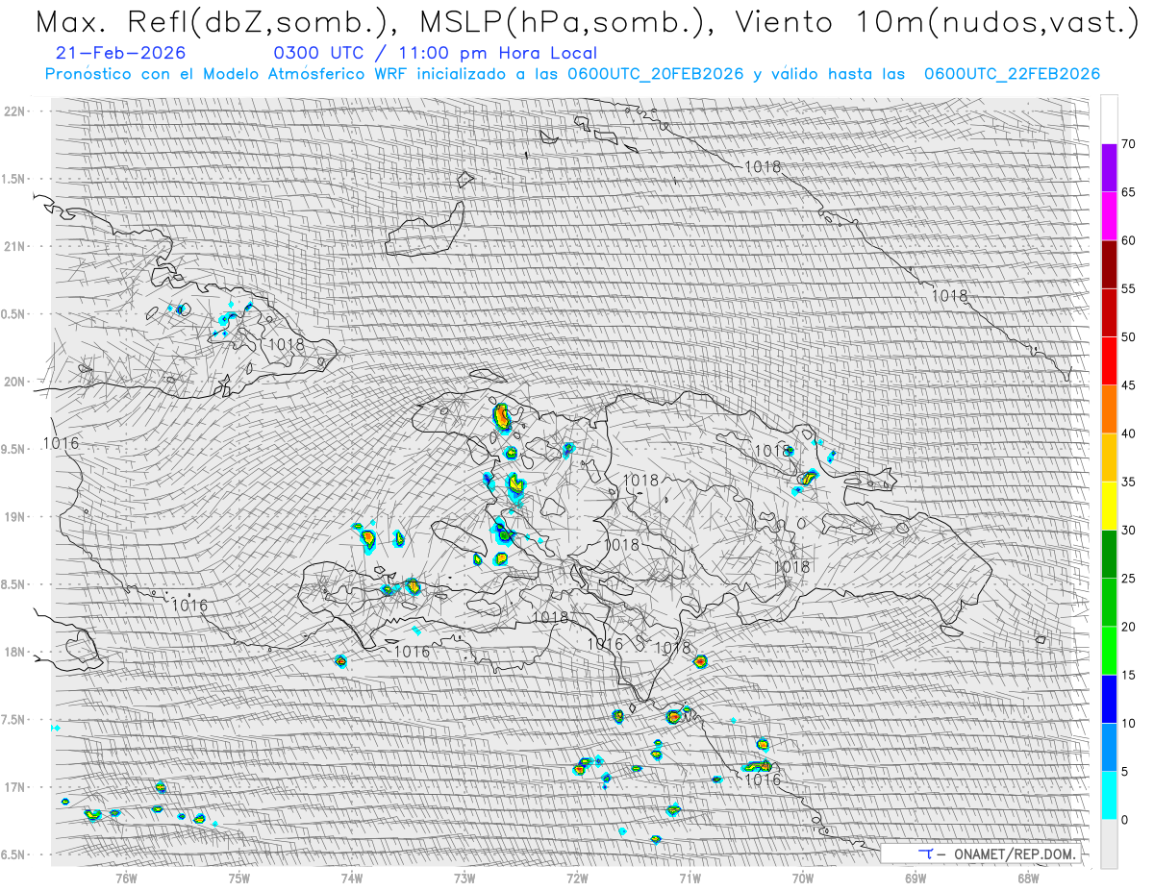Click the 68W longitude label

pos(1028,878)
